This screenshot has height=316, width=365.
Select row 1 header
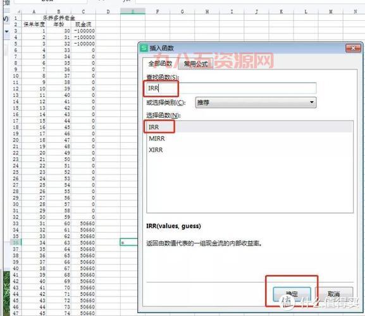16,18
